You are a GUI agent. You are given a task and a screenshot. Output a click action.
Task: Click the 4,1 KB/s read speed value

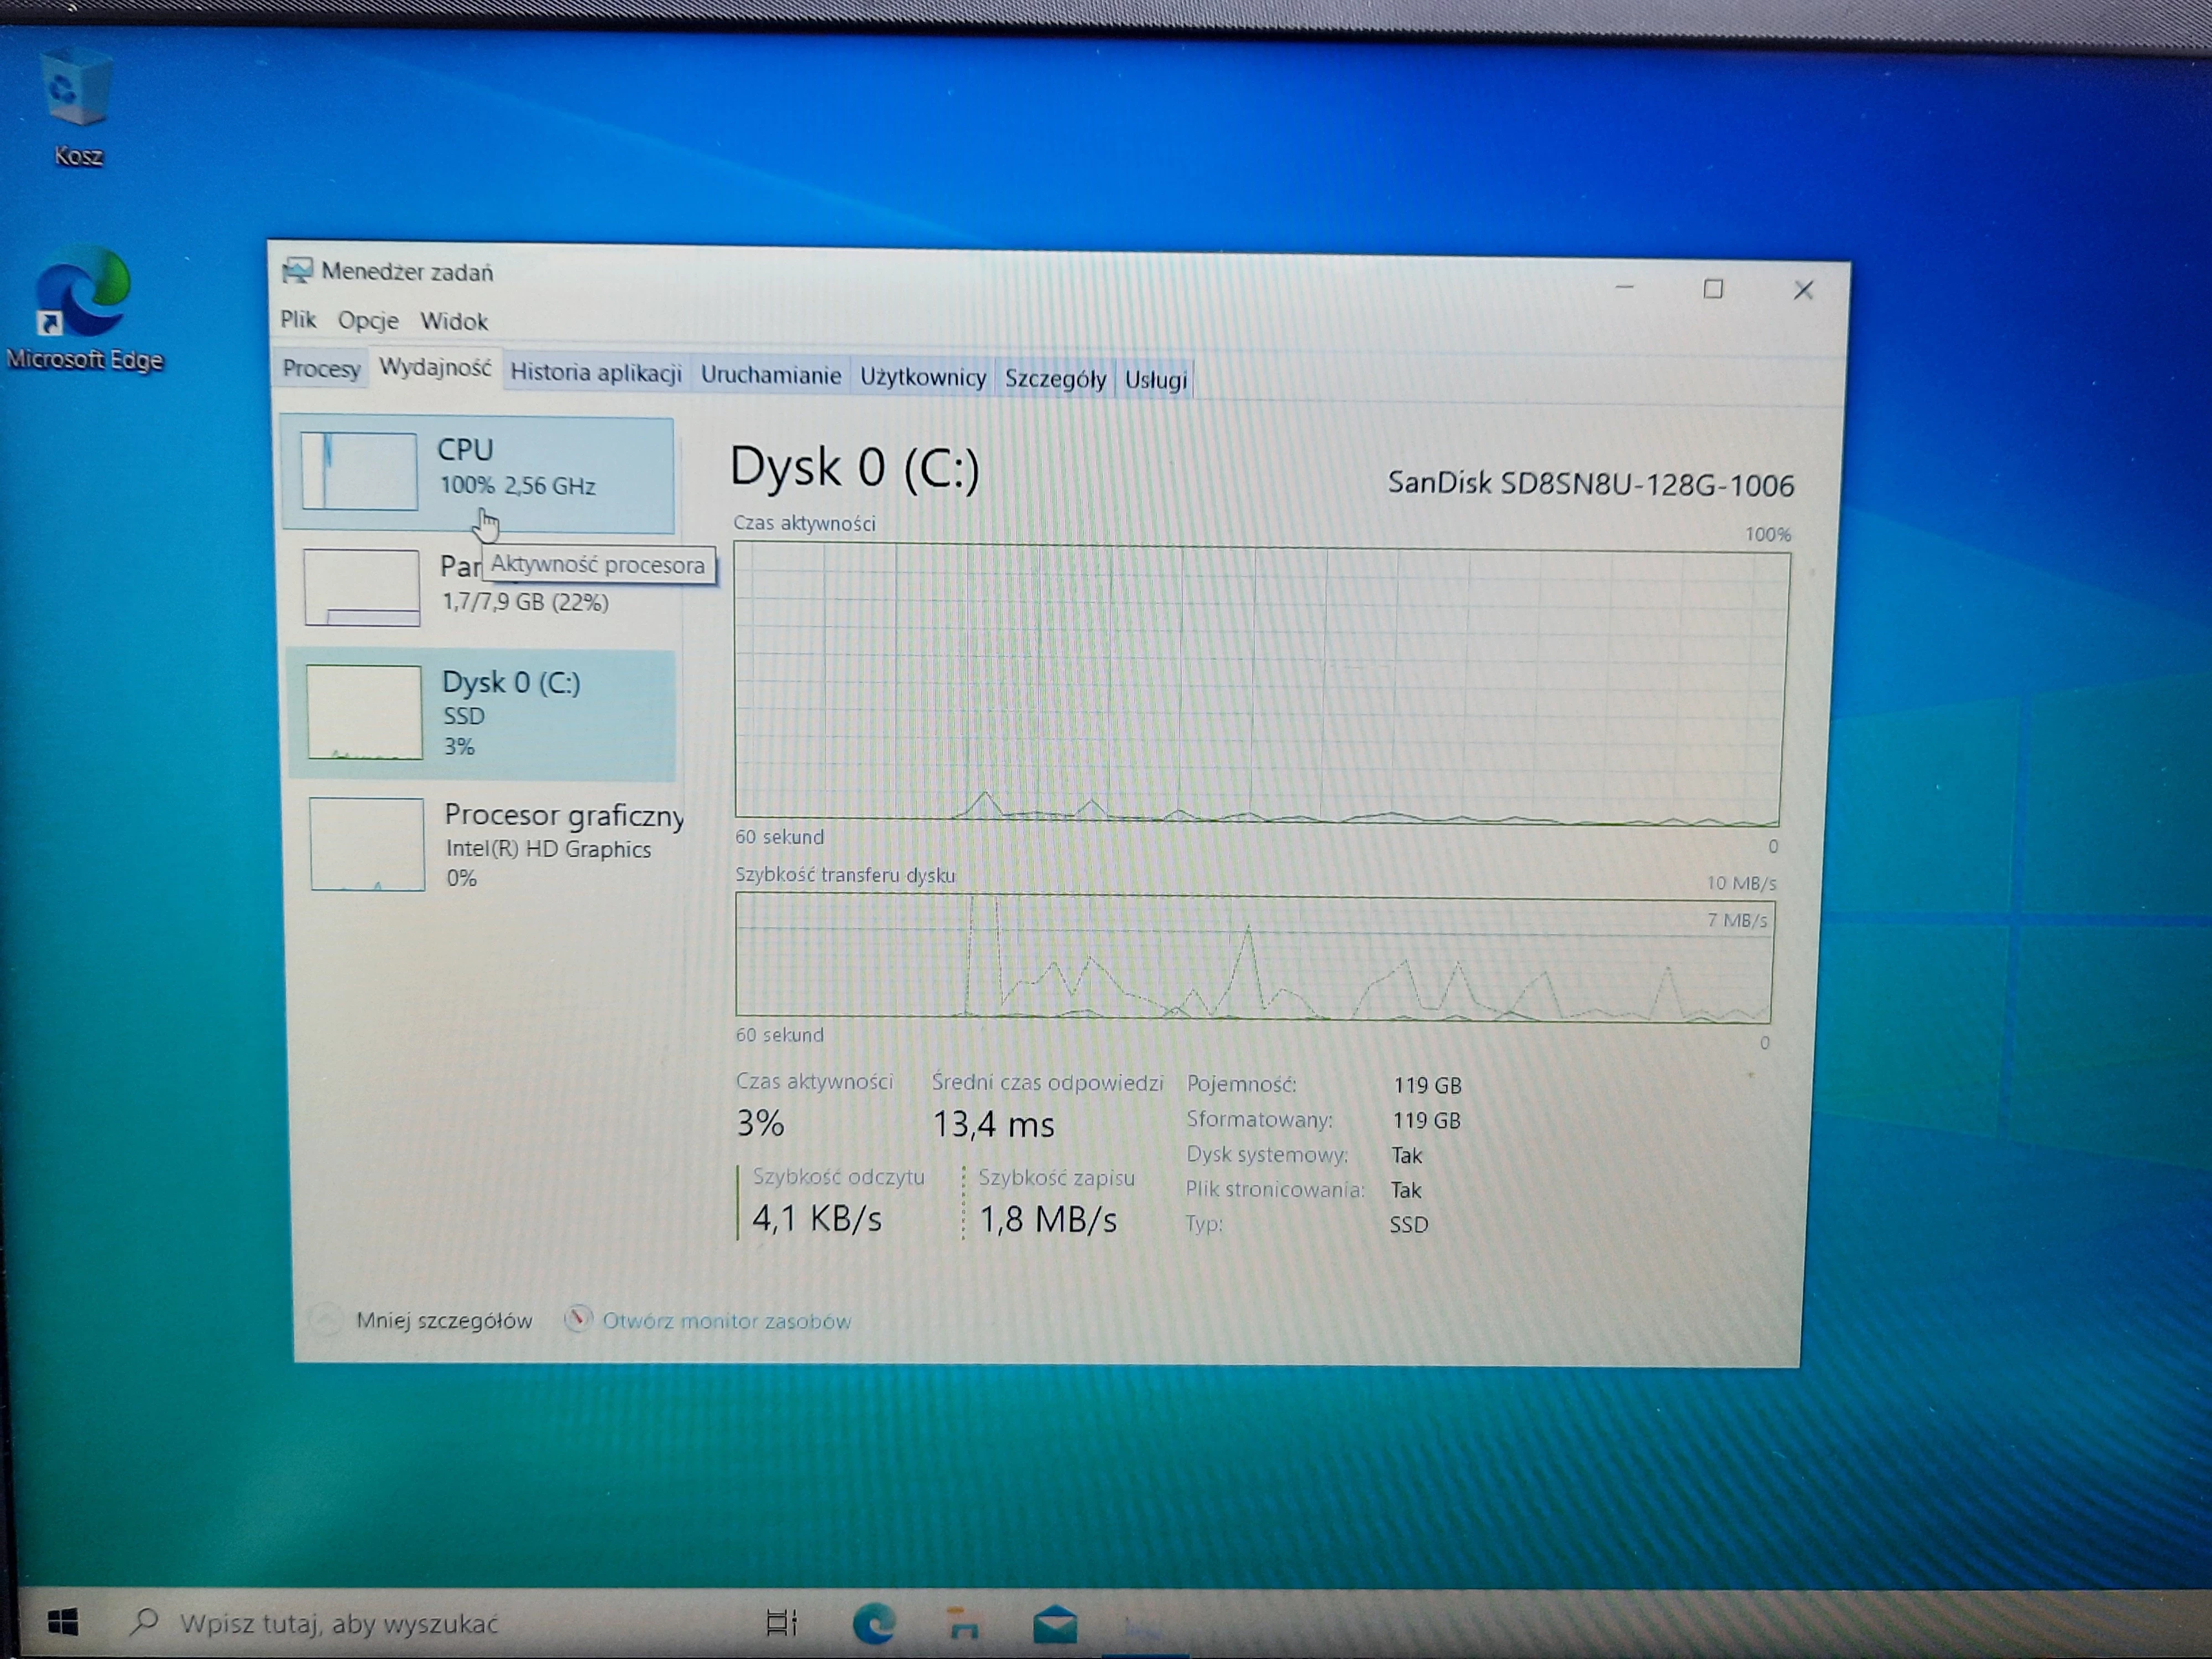(816, 1219)
